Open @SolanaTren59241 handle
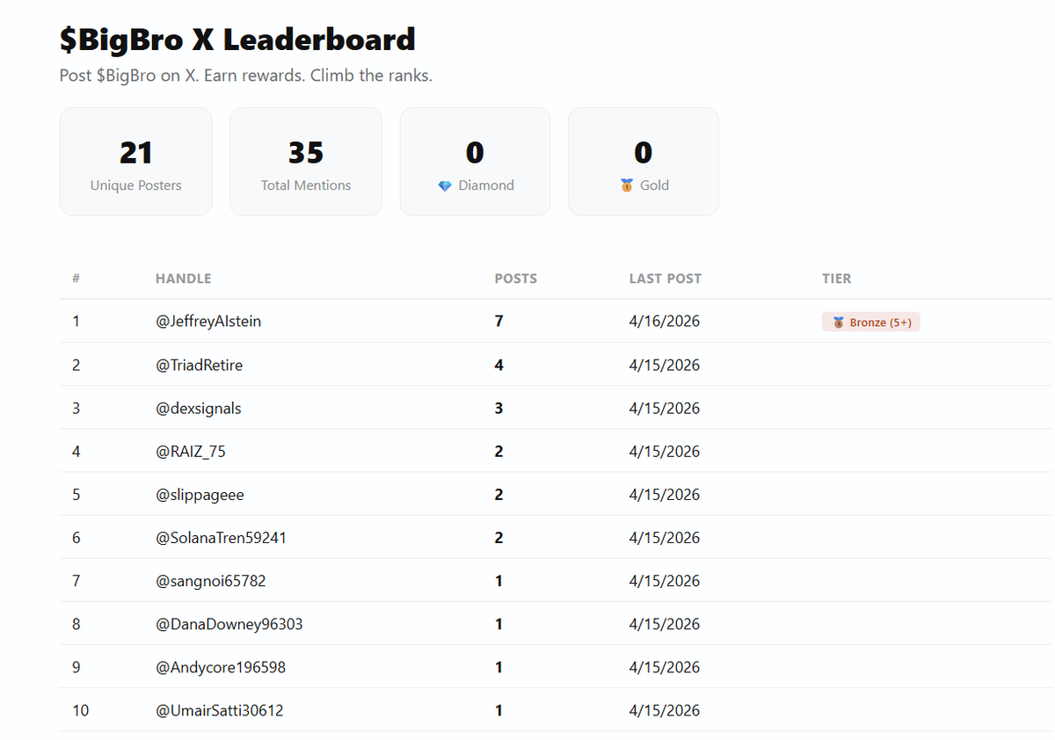Viewport: 1055px width, 740px height. 221,537
